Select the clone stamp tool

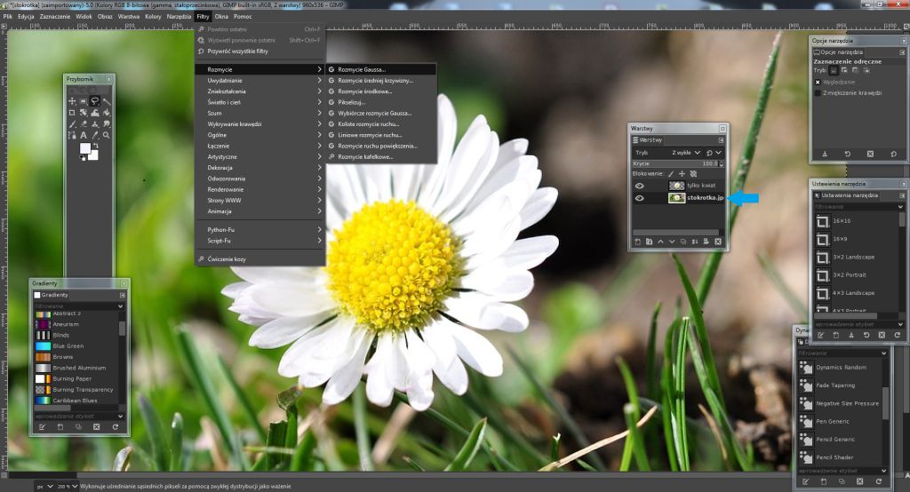94,123
